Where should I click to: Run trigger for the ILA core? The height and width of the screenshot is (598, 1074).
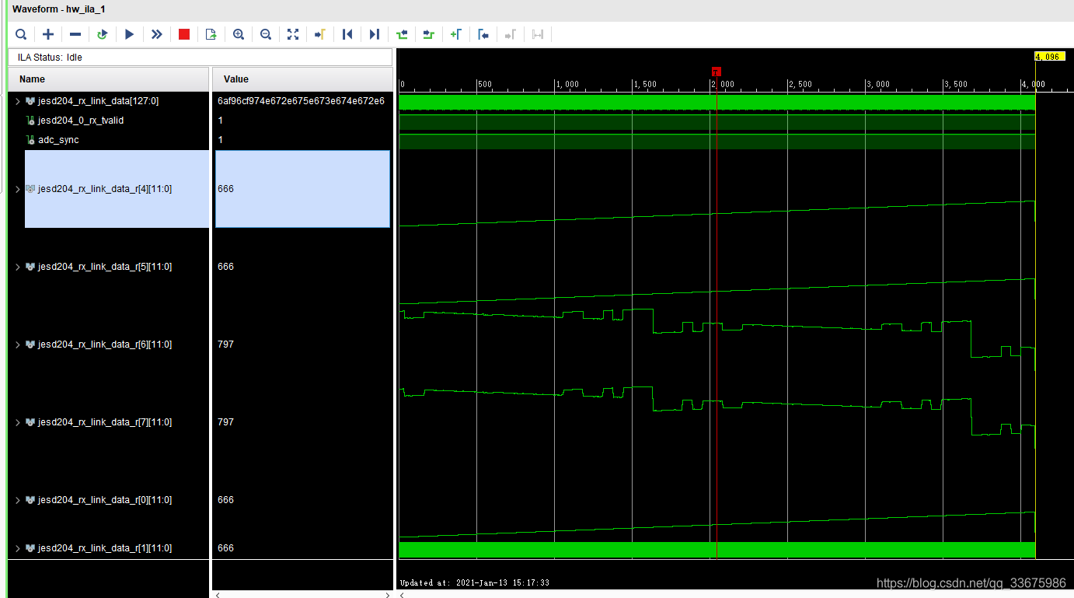point(130,34)
